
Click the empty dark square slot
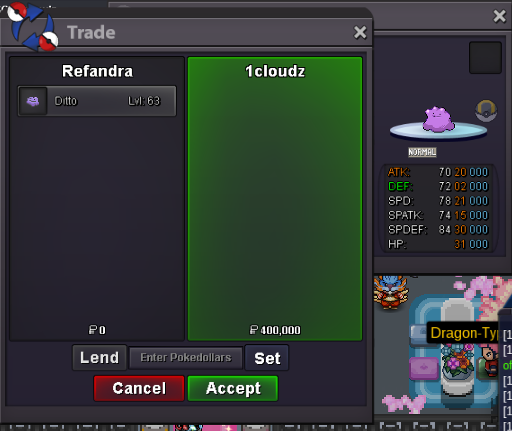coord(485,58)
